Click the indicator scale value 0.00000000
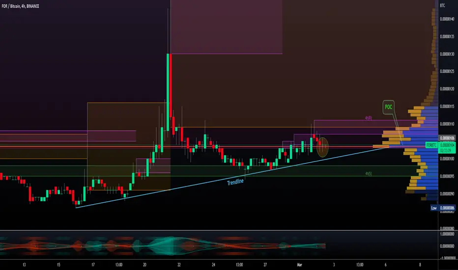The width and height of the screenshot is (458, 270). pos(448,246)
